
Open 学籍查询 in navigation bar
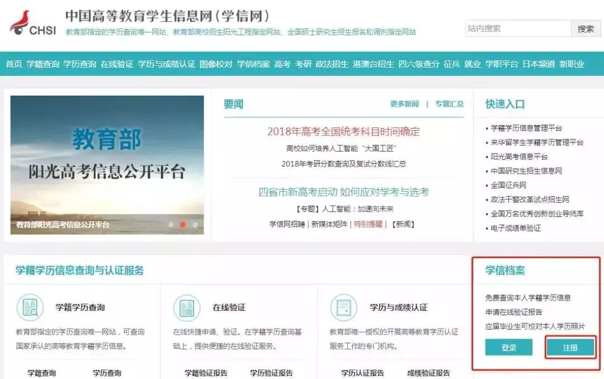point(43,64)
